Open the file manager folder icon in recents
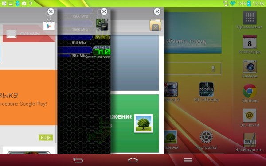Image resolution: width=266 pixels, height=166 pixels. coord(155,25)
